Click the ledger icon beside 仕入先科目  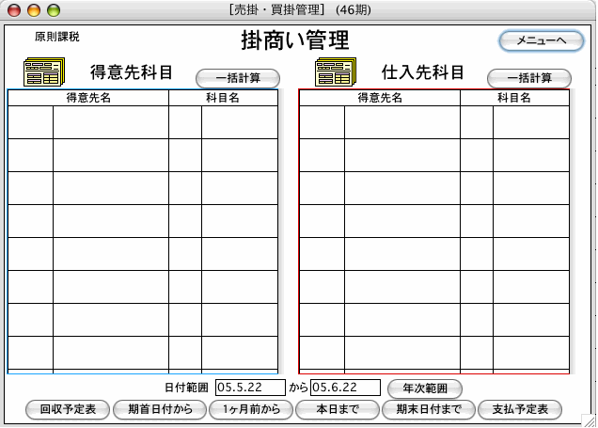point(334,72)
